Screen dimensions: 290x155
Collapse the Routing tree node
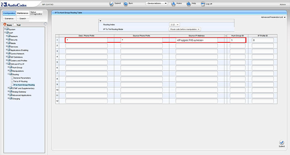coord(8,74)
